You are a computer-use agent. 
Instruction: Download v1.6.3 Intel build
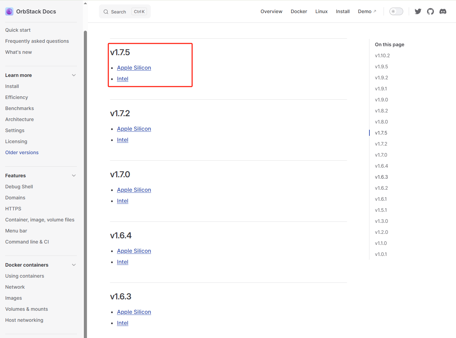click(x=122, y=323)
